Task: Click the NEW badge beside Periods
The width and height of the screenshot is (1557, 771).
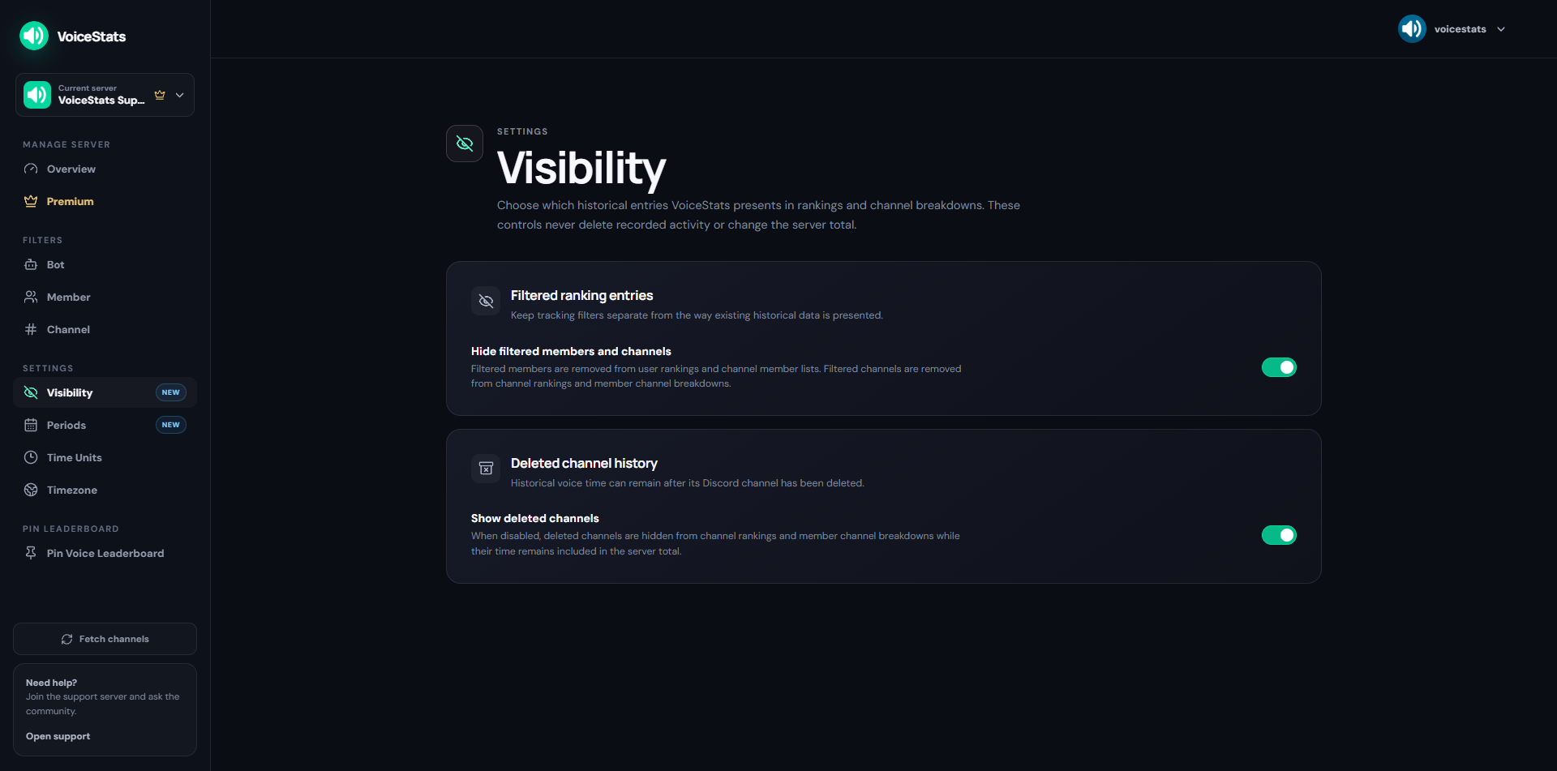Action: [170, 425]
